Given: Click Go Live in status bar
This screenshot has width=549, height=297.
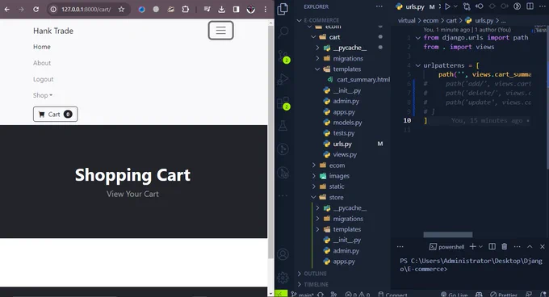Looking at the screenshot, I should [x=454, y=295].
